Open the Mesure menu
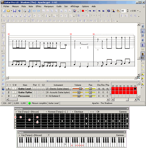 (15, 7)
